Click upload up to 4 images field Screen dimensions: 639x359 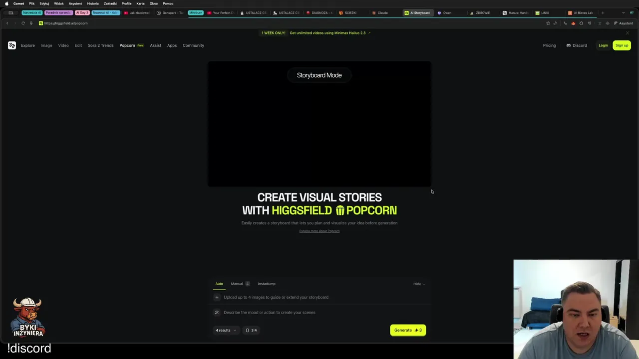tap(319, 297)
